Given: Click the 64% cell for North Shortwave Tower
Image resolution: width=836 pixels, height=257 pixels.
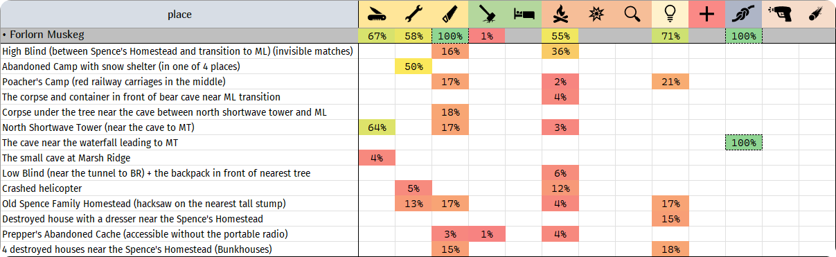Looking at the screenshot, I should (x=377, y=127).
